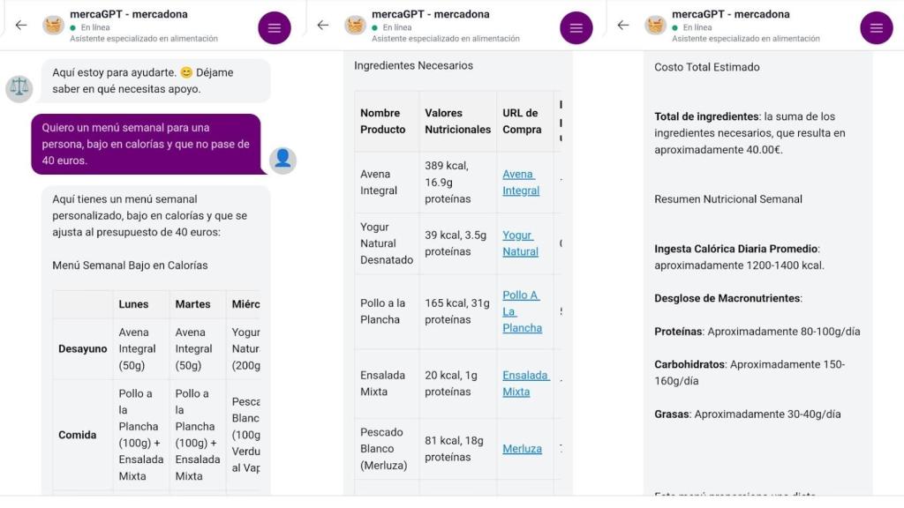The width and height of the screenshot is (904, 508).
Task: Tap the basket logo above Ingredientes Necesarios
Action: pos(356,26)
